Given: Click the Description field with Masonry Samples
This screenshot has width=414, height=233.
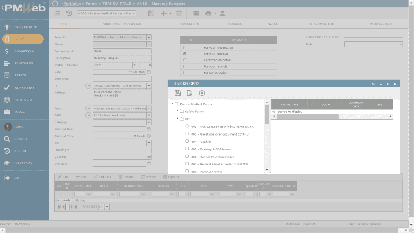Looking at the screenshot, I should (x=122, y=58).
